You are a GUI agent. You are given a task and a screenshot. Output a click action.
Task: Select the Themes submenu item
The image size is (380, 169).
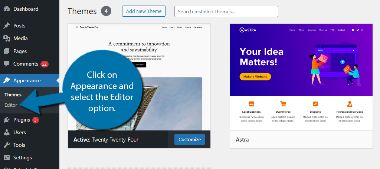click(13, 95)
